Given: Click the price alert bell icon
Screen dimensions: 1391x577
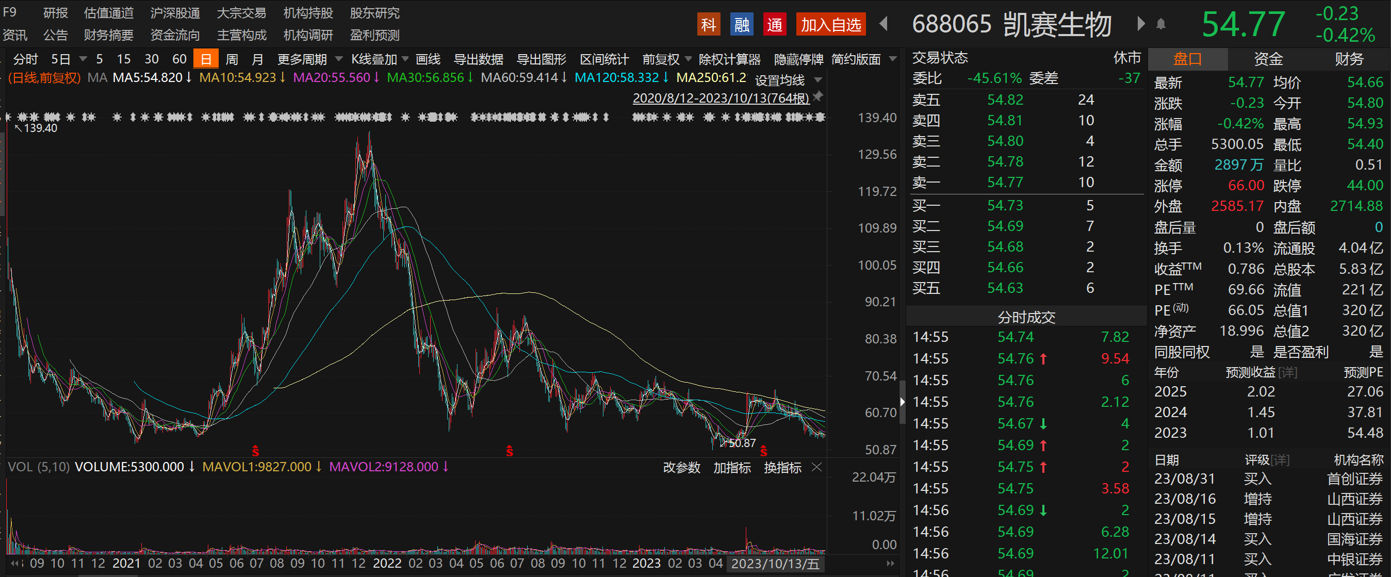Looking at the screenshot, I should (1161, 24).
